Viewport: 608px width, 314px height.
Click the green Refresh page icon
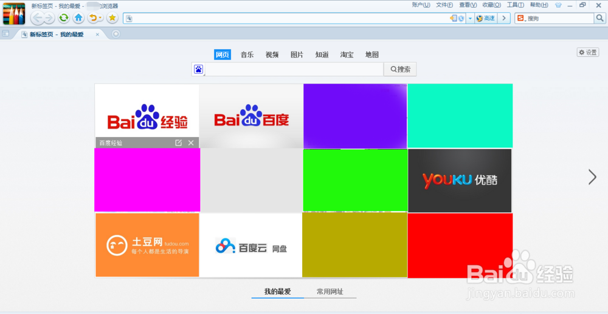pyautogui.click(x=64, y=18)
